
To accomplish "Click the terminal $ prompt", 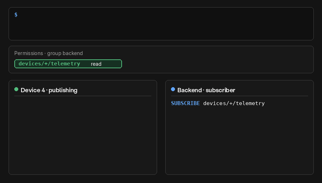I will point(16,15).
